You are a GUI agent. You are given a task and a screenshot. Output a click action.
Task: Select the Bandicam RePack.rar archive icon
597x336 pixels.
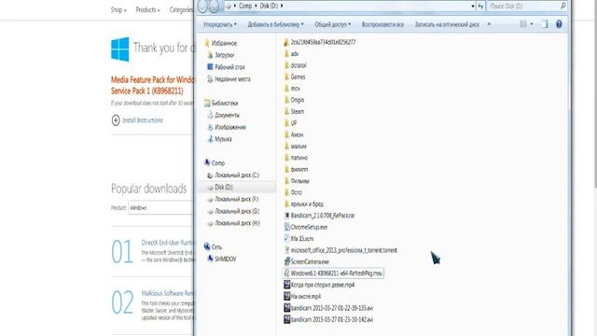point(286,216)
